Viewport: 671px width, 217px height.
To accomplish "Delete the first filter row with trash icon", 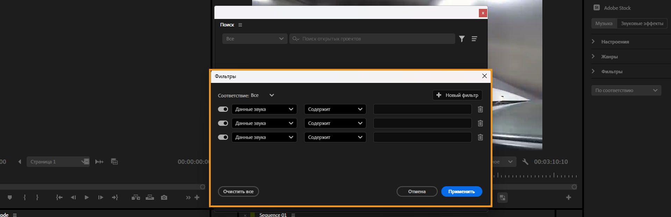I will [x=481, y=109].
